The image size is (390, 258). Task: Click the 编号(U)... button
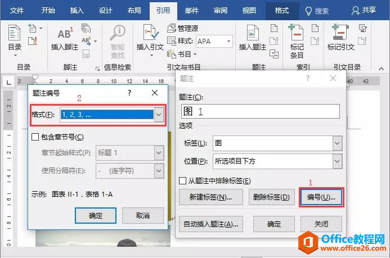click(x=321, y=197)
